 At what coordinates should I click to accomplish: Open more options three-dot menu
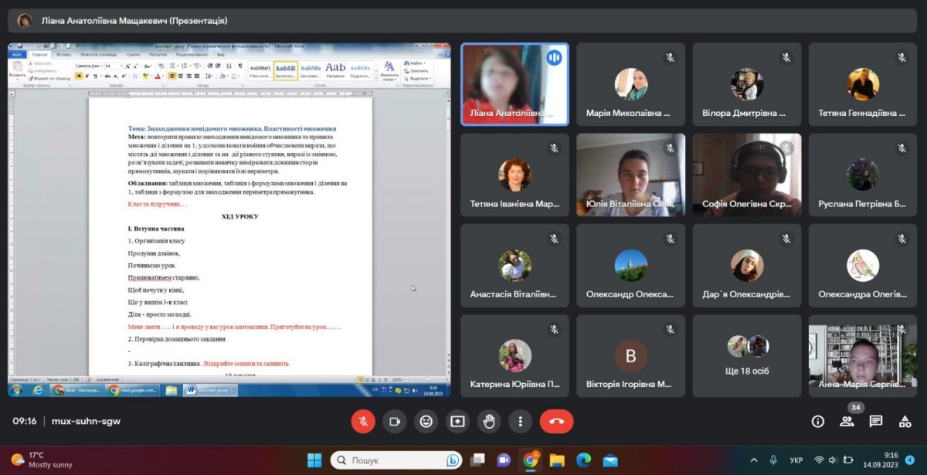520,421
